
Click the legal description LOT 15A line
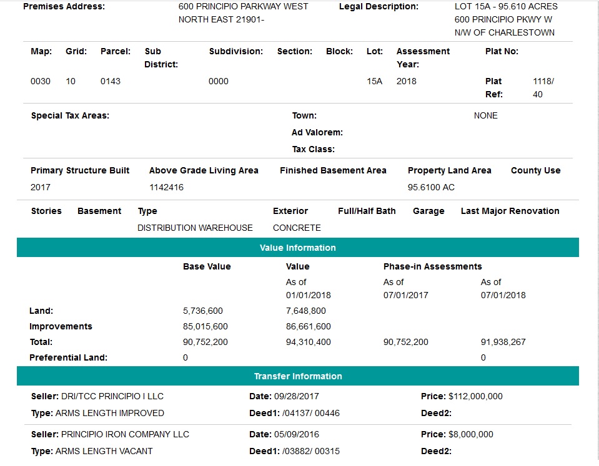[x=506, y=6]
